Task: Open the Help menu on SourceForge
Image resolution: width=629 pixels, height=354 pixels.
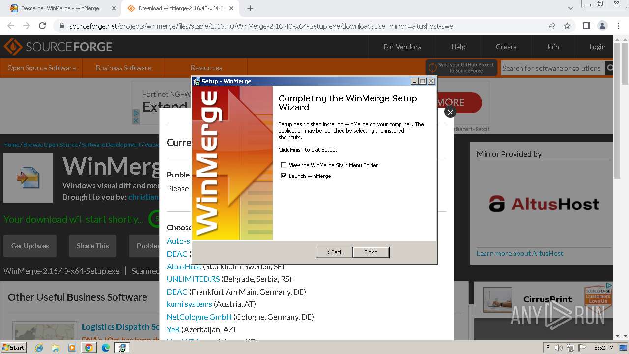Action: click(x=458, y=47)
